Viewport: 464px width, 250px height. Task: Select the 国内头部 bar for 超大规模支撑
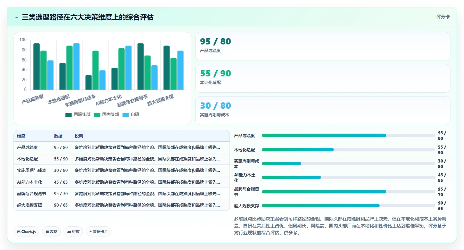(173, 74)
